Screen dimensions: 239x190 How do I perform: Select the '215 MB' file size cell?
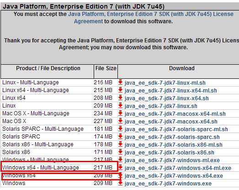click(103, 90)
